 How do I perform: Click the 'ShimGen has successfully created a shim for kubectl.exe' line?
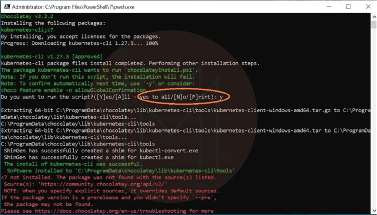89,157
